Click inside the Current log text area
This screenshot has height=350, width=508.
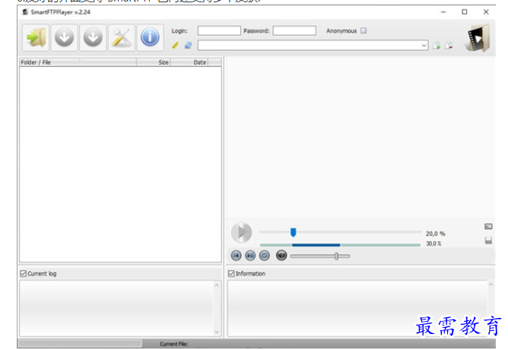pyautogui.click(x=116, y=308)
